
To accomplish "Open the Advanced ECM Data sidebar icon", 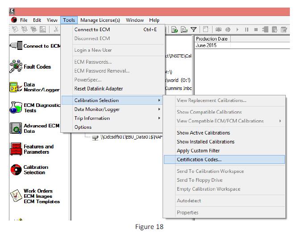I will click(16, 128).
